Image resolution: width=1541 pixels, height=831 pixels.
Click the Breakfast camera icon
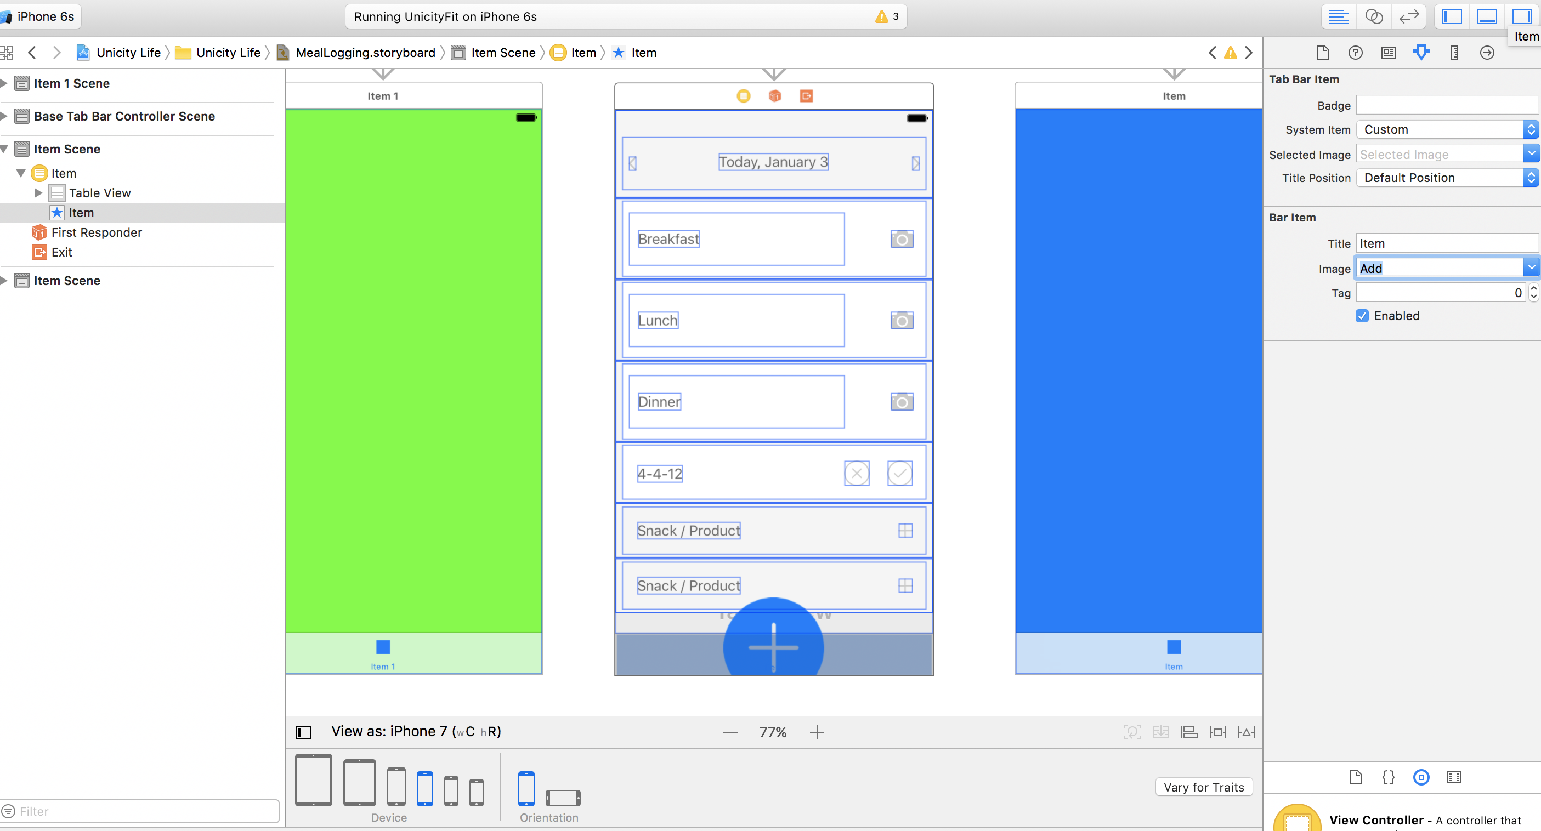click(902, 239)
